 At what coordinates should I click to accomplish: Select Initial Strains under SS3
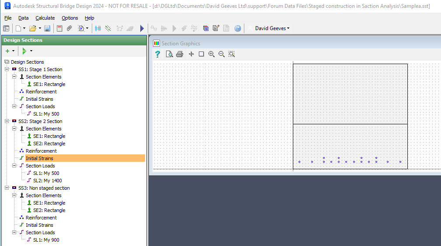pyautogui.click(x=39, y=225)
